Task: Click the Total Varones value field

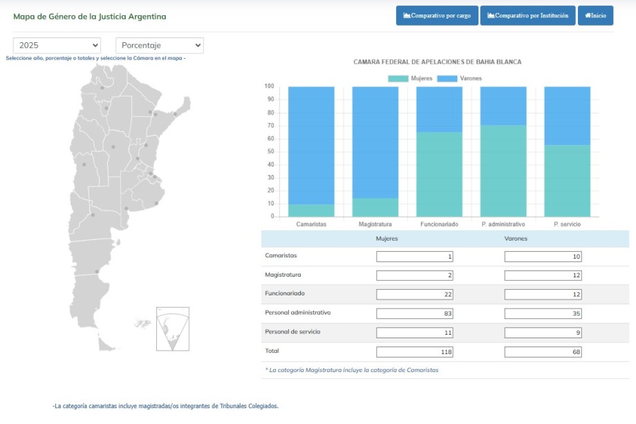Action: pos(543,352)
